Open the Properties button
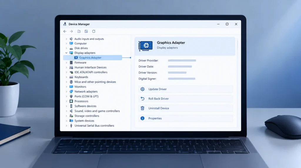This screenshot has width=301, height=168. 185,118
